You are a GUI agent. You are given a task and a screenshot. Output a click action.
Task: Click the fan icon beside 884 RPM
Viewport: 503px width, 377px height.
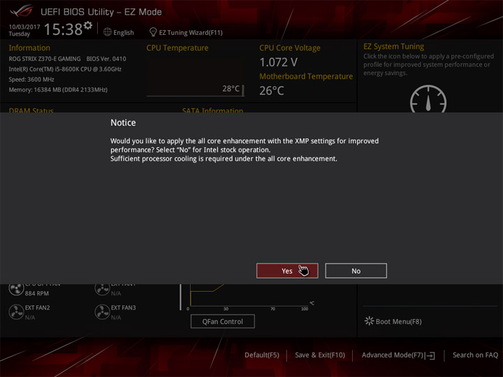(16, 289)
